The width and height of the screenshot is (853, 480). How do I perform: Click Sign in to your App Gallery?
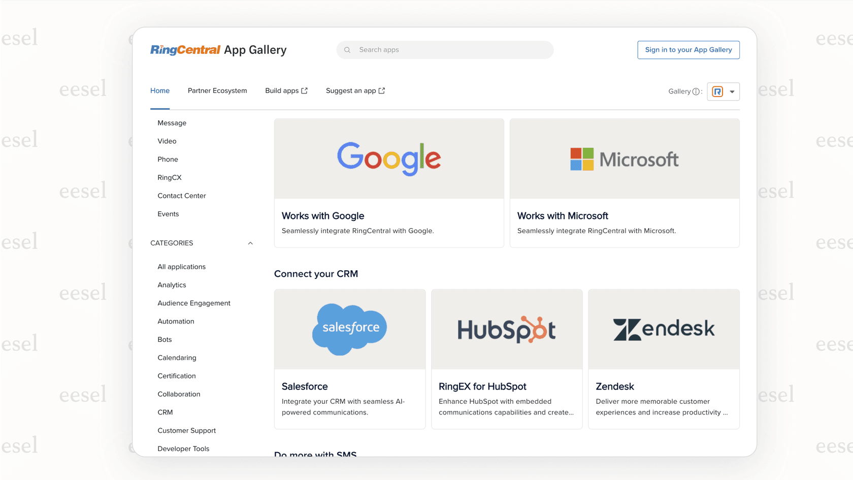tap(688, 50)
